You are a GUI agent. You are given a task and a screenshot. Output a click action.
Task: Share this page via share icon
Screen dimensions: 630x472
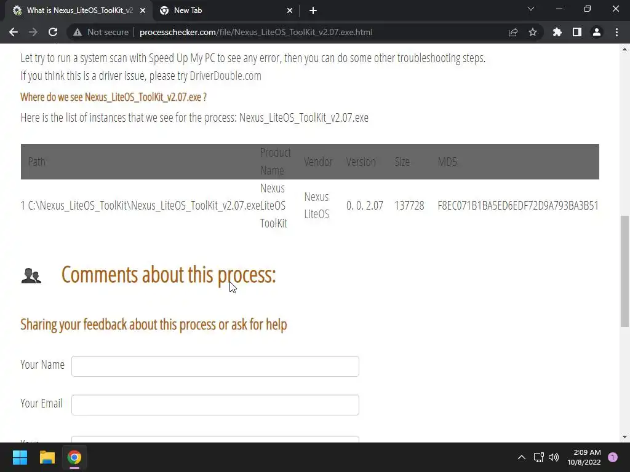[513, 32]
